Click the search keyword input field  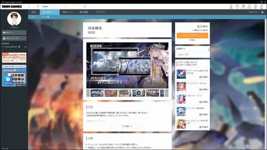click(68, 7)
